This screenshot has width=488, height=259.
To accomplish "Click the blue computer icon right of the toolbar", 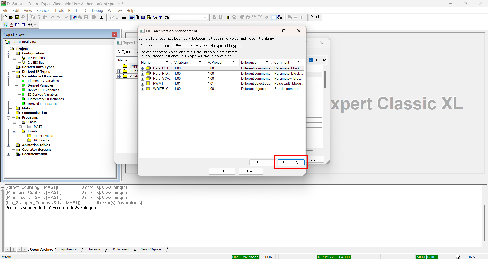I will coord(279,17).
